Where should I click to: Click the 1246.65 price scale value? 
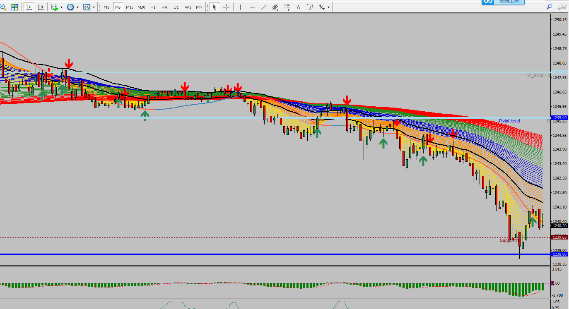[x=560, y=92]
